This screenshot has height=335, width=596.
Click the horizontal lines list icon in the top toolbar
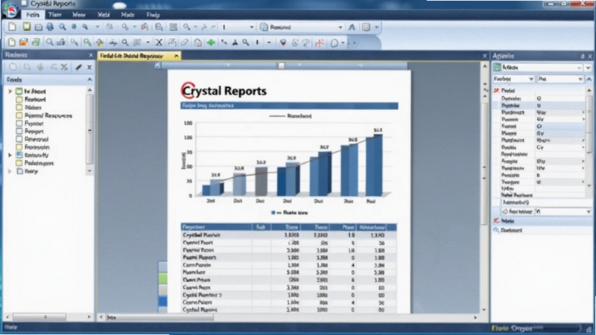tap(174, 27)
